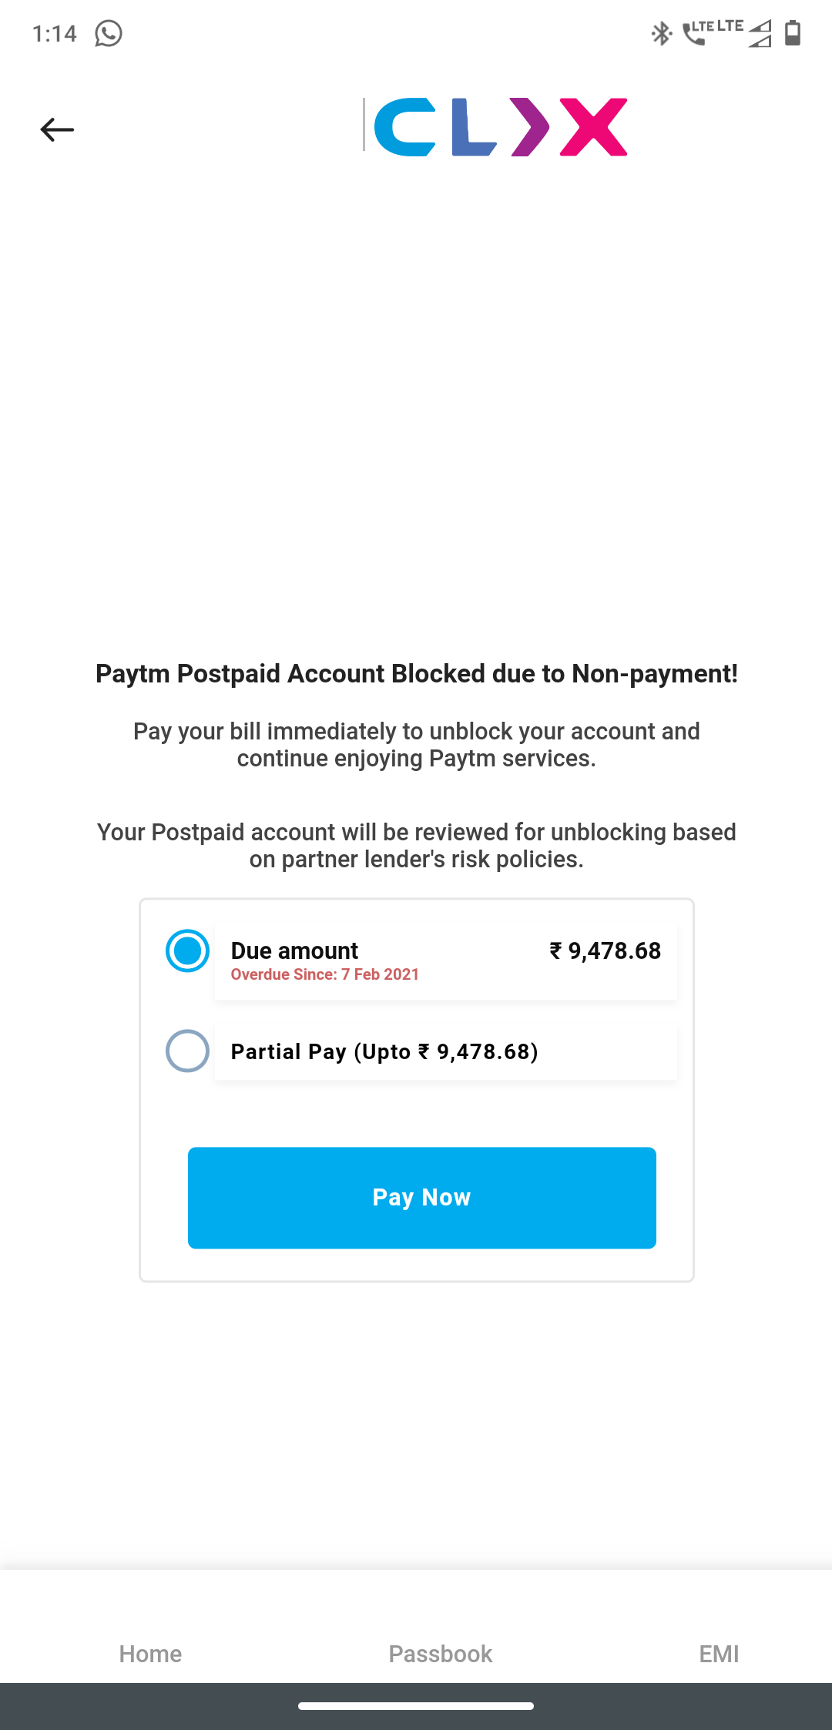Tap the Android gesture navigation bar handle
Image resolution: width=832 pixels, height=1730 pixels.
416,1706
